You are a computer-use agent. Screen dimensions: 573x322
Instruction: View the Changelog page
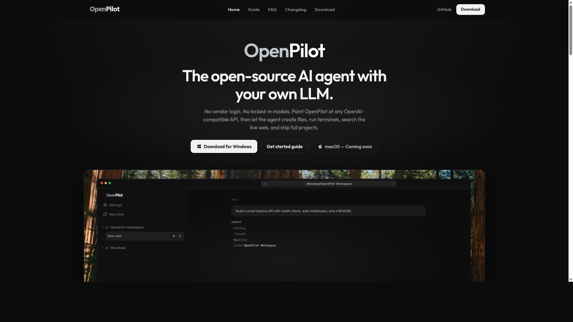295,10
